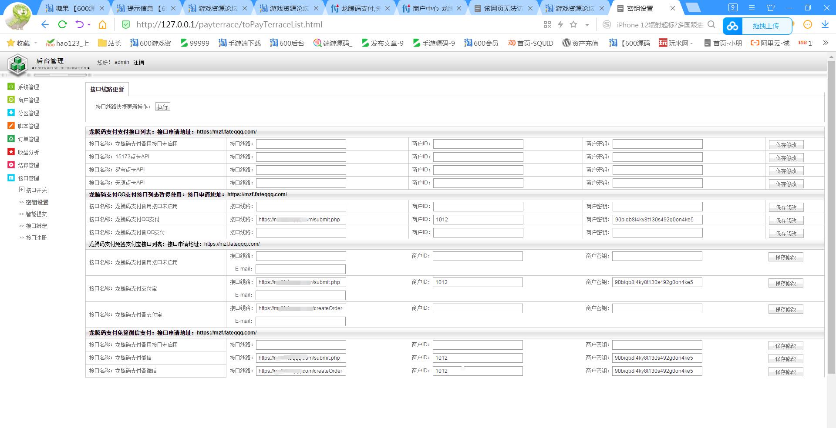Click the vertical page scrollbar
The height and width of the screenshot is (428, 836).
click(831, 217)
